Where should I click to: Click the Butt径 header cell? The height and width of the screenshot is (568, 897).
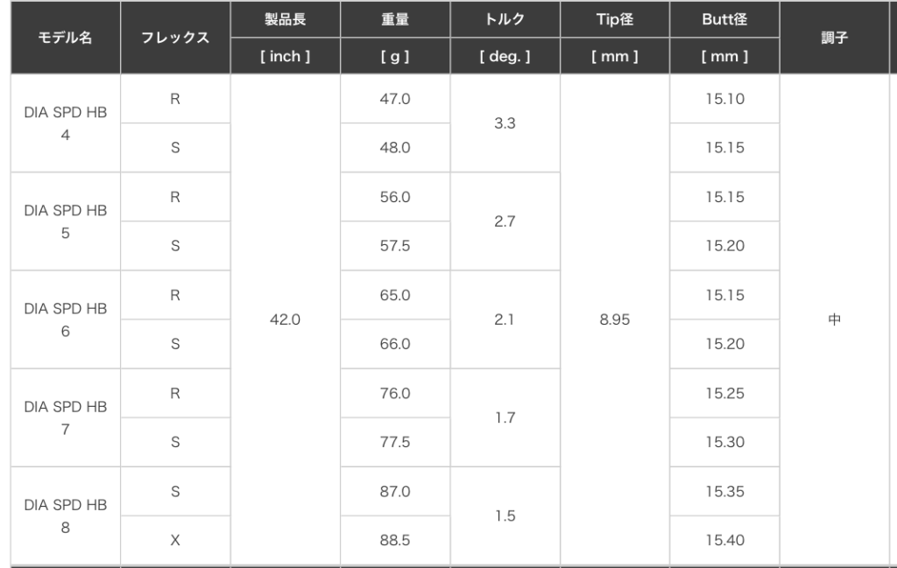(x=724, y=19)
